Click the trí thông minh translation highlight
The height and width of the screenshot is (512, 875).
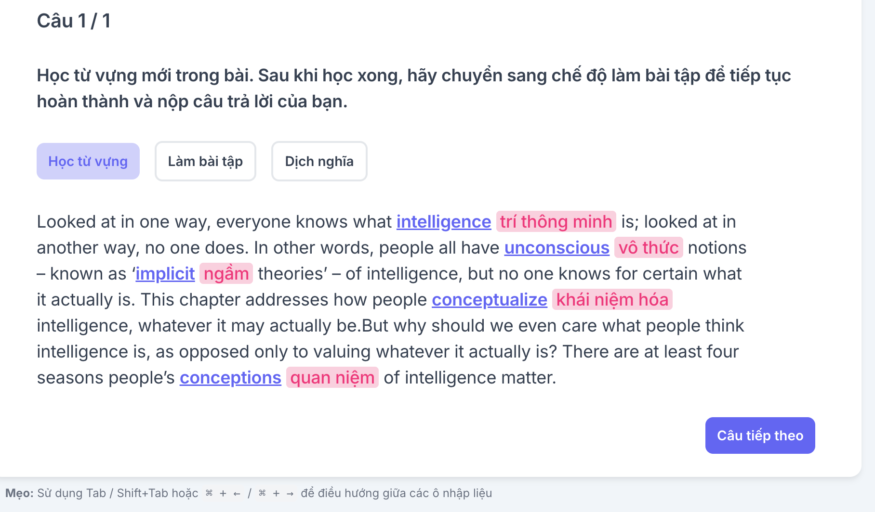pyautogui.click(x=556, y=222)
